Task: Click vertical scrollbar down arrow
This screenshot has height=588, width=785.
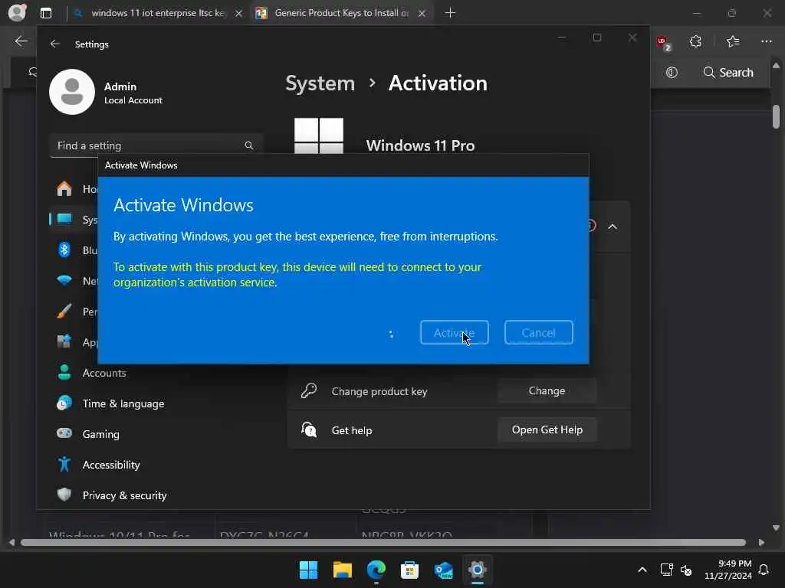Action: (x=776, y=528)
